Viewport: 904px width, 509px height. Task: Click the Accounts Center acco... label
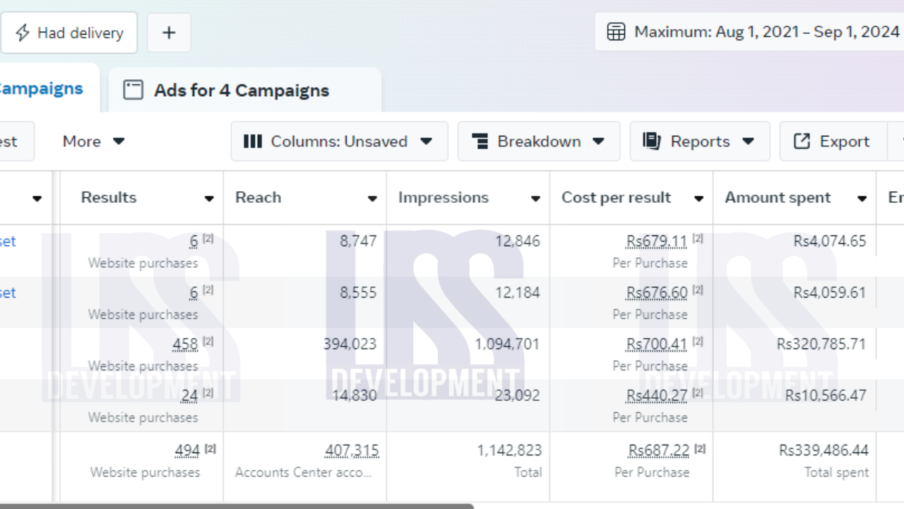(304, 472)
